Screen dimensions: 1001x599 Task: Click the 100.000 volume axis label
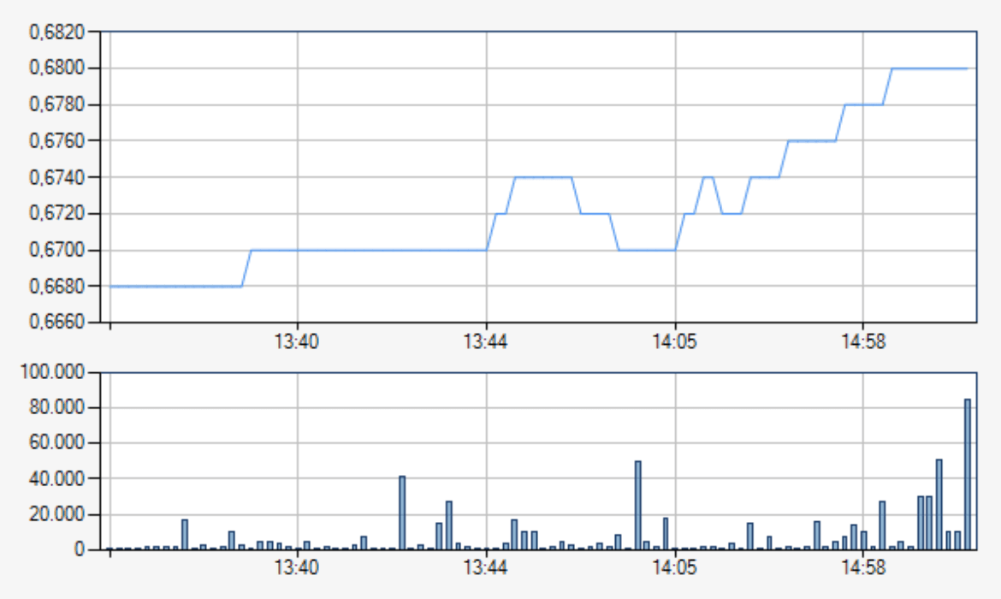pos(52,371)
